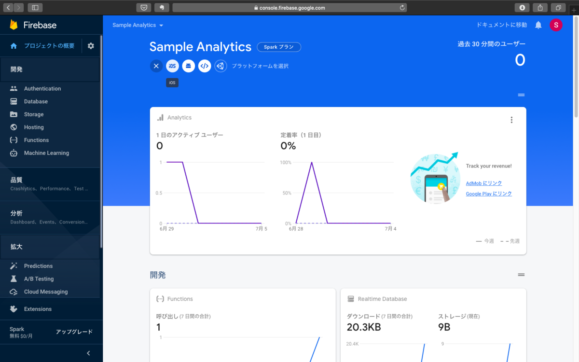579x362 pixels.
Task: Click the Predictions wand icon
Action: point(14,266)
